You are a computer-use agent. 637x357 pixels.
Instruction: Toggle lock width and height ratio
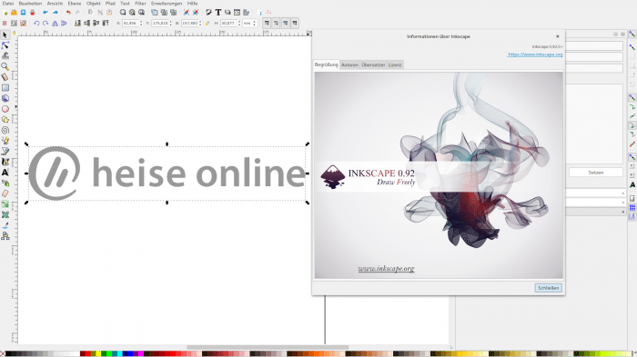207,23
